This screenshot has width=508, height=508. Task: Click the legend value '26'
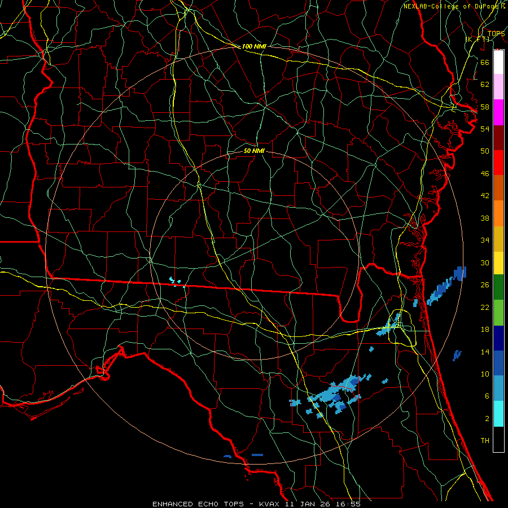485,285
